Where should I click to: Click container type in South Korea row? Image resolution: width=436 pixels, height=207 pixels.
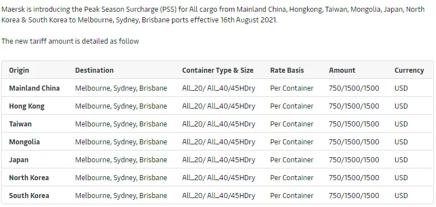click(x=219, y=196)
